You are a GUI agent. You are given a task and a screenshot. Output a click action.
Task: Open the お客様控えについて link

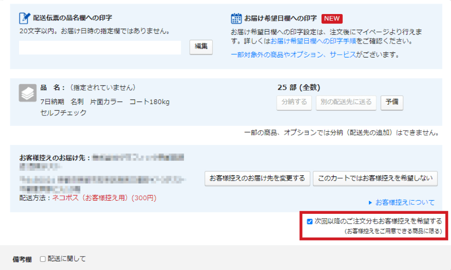pyautogui.click(x=405, y=202)
